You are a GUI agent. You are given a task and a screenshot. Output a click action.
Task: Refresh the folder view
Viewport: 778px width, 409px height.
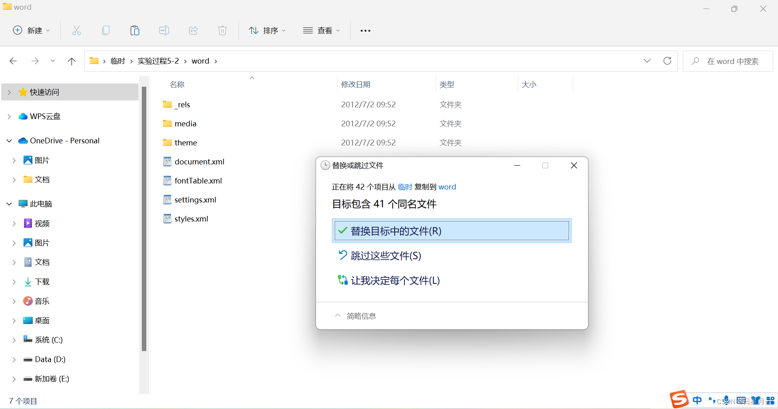pos(667,61)
